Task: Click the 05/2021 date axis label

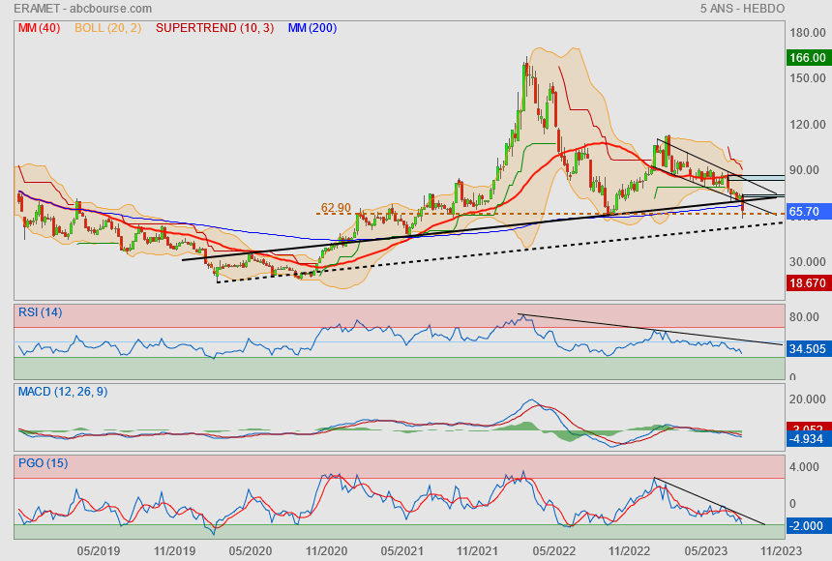Action: 401,551
